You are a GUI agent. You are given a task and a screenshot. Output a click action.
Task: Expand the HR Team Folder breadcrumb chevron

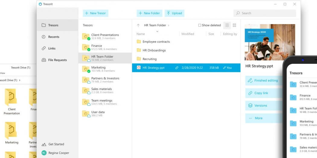pos(168,25)
